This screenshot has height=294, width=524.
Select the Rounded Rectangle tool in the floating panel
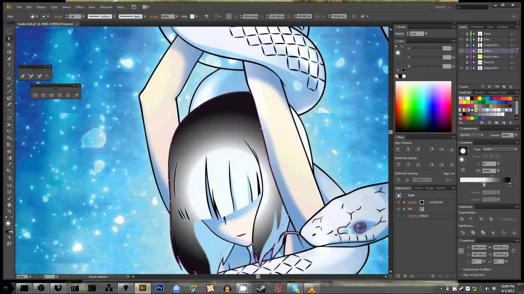[43, 95]
